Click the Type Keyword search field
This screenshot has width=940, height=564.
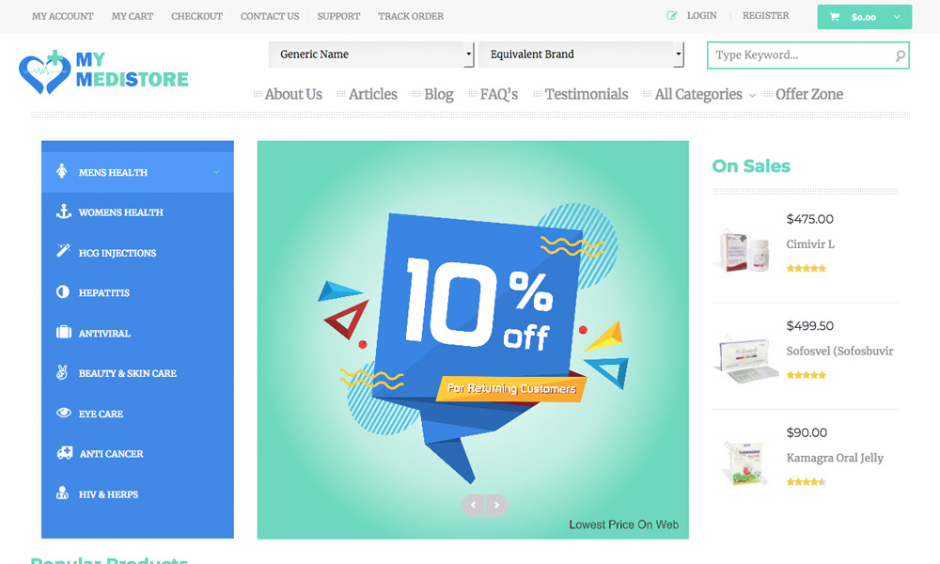801,55
